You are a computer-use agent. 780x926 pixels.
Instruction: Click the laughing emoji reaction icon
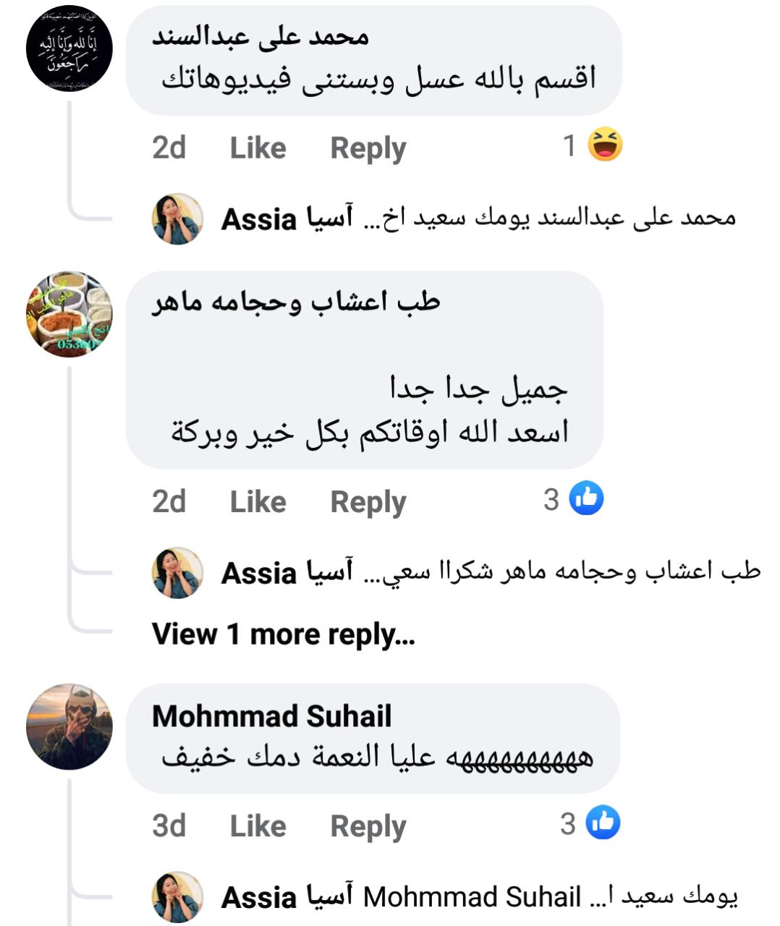pos(605,144)
